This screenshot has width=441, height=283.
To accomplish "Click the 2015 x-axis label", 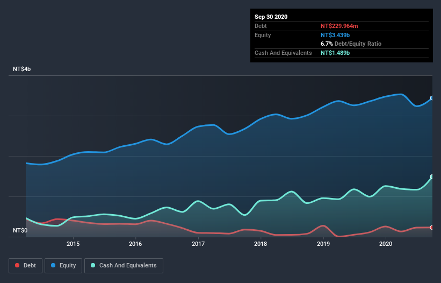I will point(73,244).
